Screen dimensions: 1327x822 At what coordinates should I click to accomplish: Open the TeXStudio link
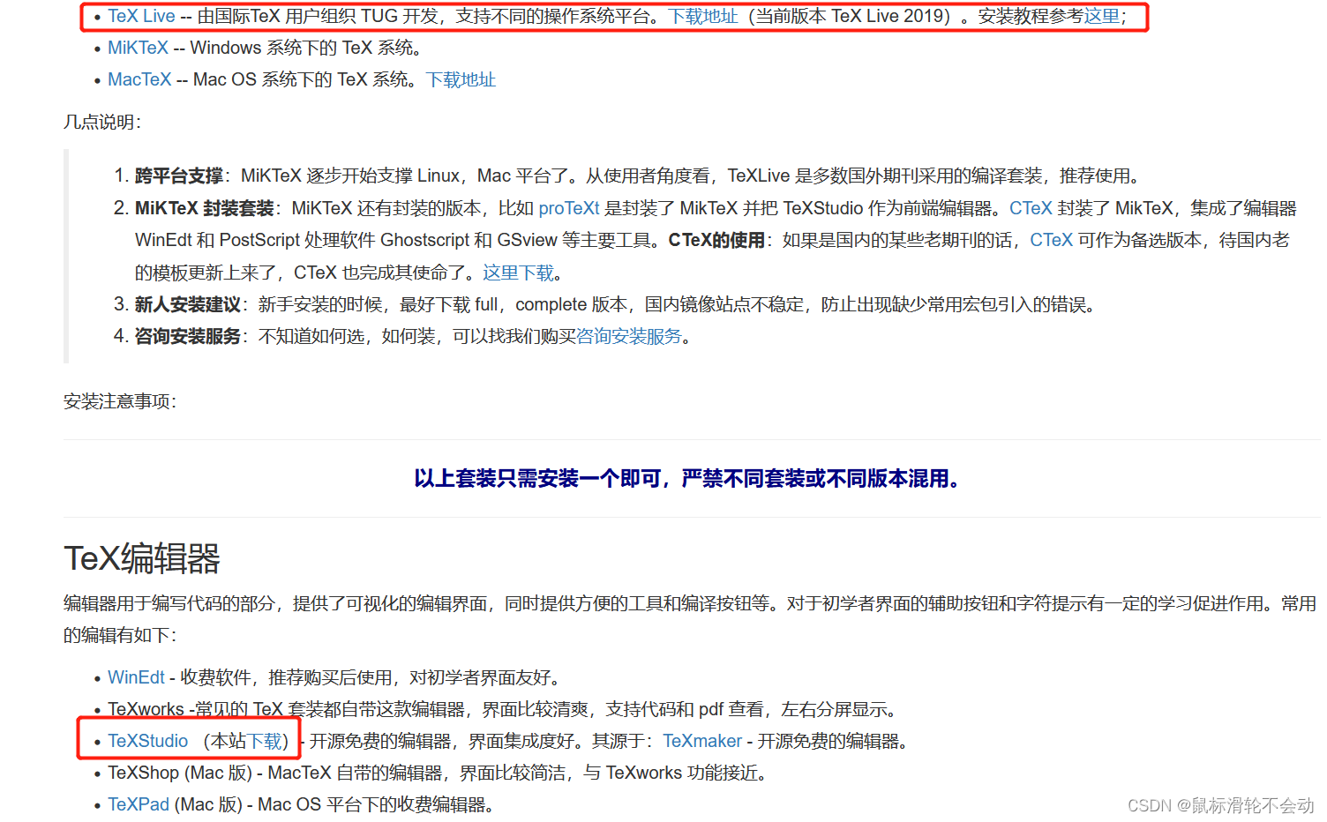tap(148, 741)
